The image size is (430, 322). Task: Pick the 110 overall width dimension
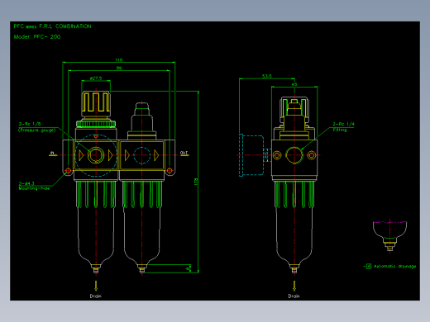(x=119, y=59)
